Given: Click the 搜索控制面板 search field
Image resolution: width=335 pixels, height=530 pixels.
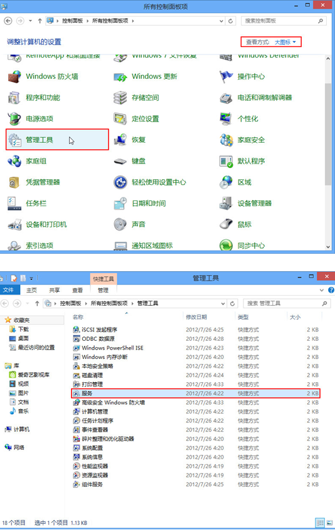Looking at the screenshot, I should pyautogui.click(x=284, y=21).
